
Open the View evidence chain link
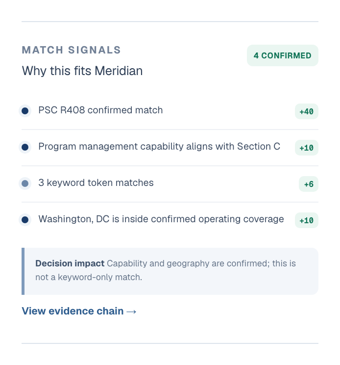click(79, 311)
